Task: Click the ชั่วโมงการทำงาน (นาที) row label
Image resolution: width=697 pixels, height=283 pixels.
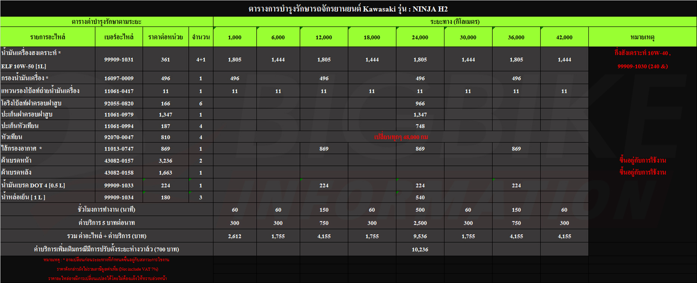Action: (x=106, y=210)
